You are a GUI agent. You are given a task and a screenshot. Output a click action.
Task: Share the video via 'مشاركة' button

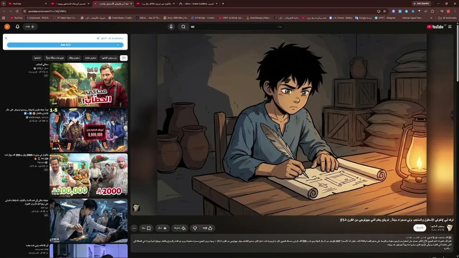180,228
